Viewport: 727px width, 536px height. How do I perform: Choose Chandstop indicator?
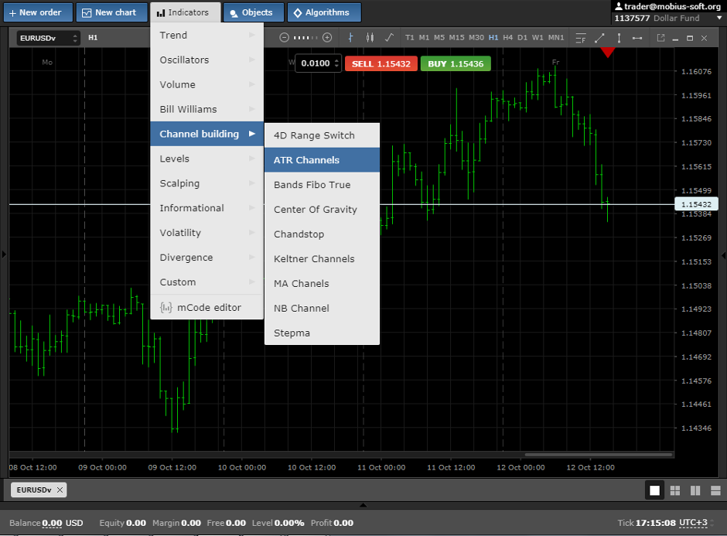(x=322, y=234)
